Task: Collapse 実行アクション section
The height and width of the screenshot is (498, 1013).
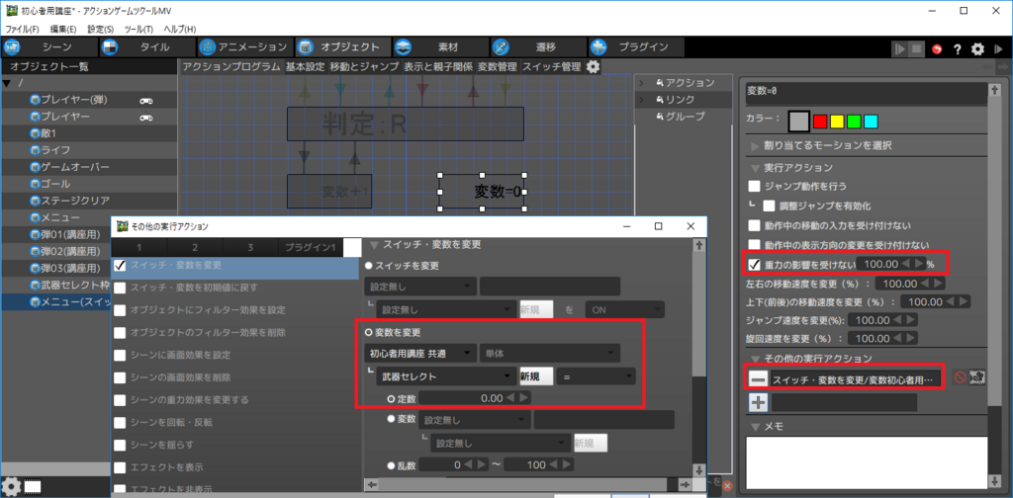Action: tap(755, 168)
